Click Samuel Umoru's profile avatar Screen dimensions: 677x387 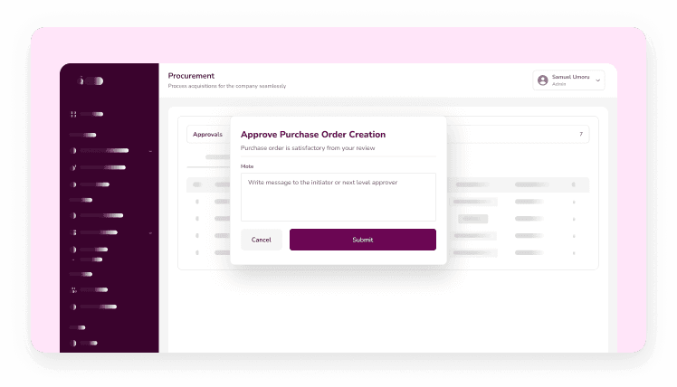point(542,80)
